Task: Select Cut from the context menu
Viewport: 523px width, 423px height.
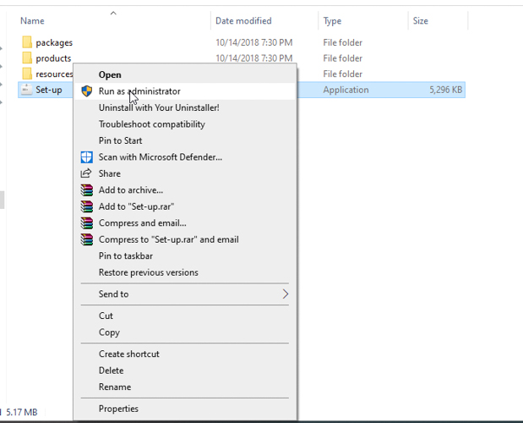Action: [185, 316]
